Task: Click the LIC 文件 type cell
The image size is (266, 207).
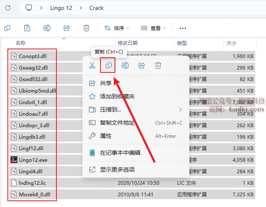Action: click(187, 183)
